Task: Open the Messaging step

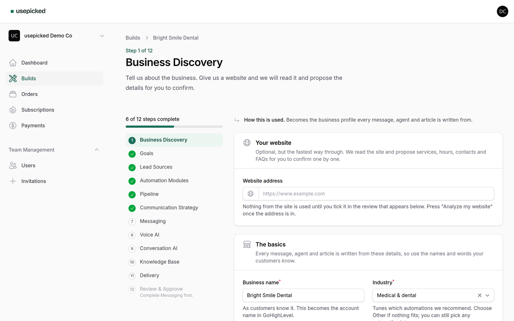Action: point(174,221)
